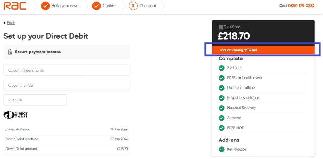This screenshot has height=159, width=323.
Task: Click the tick beside National Recovery
Action: [x=222, y=108]
